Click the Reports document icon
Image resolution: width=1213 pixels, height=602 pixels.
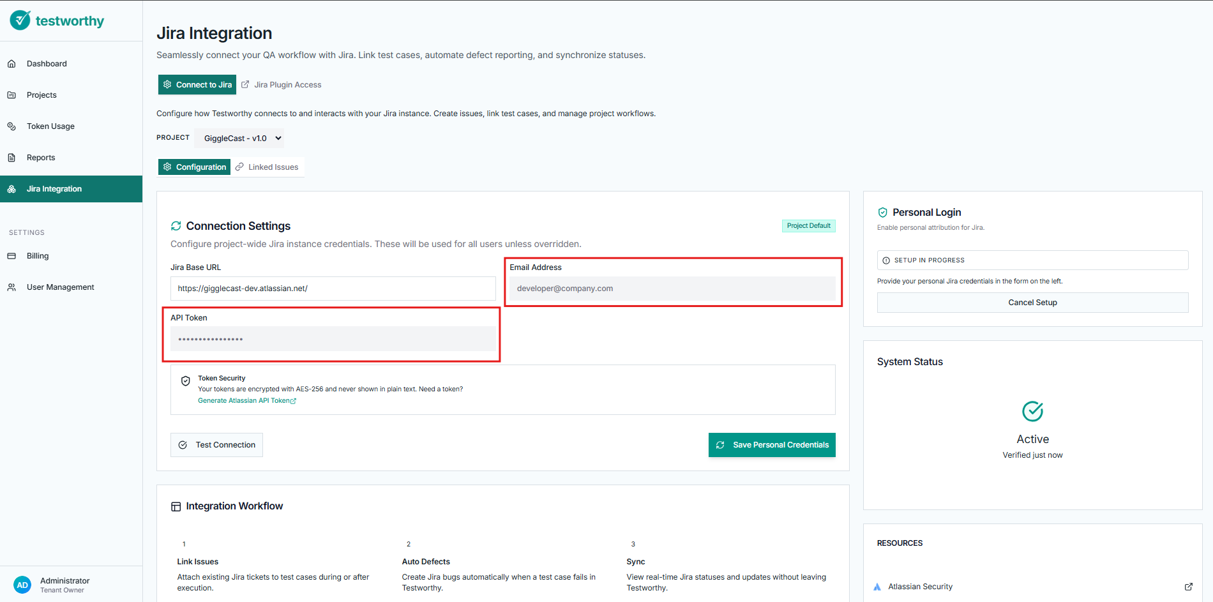click(x=11, y=158)
